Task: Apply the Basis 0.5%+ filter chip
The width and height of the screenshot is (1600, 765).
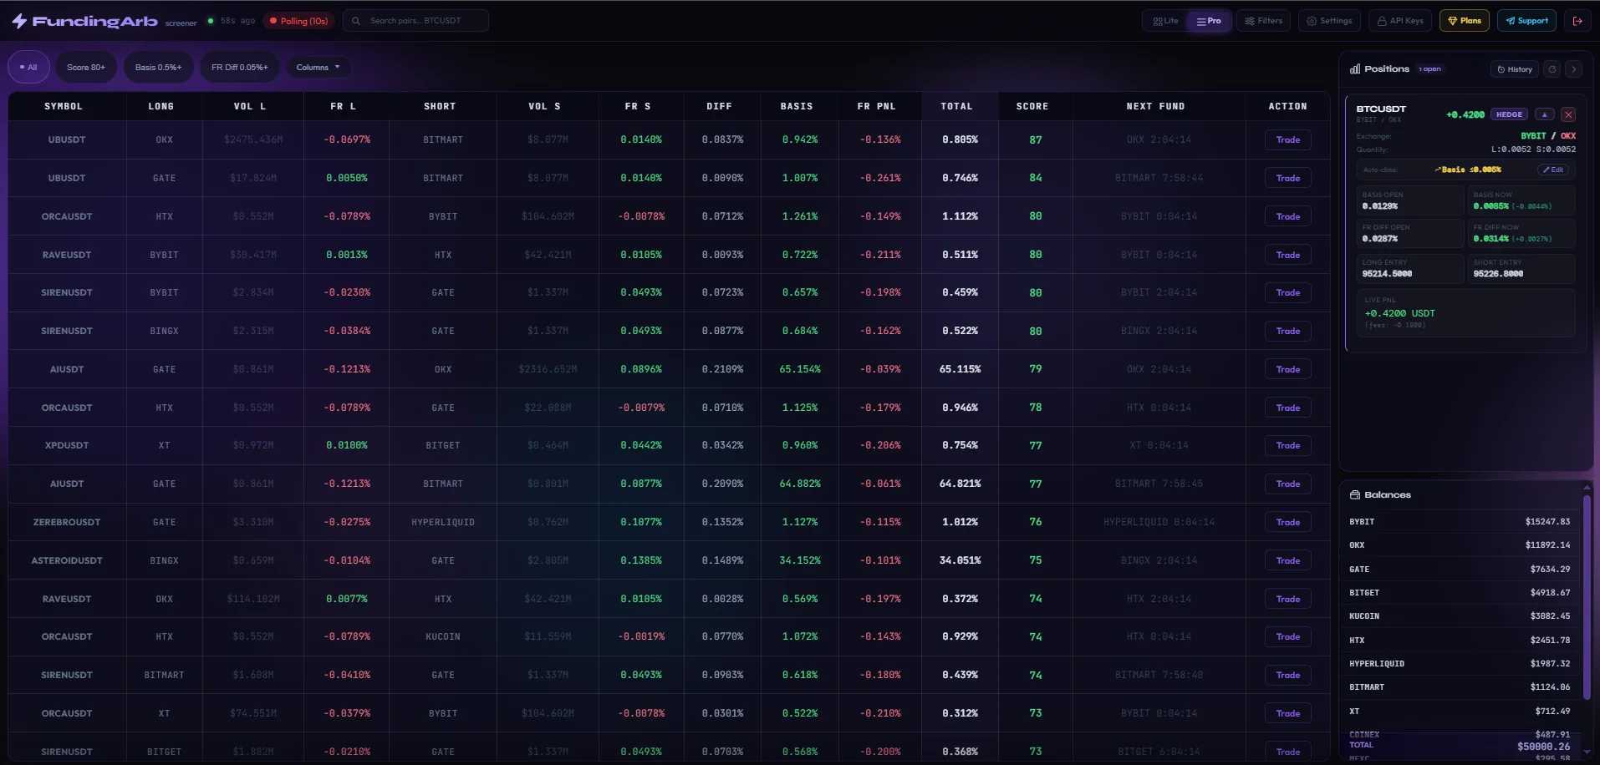Action: click(x=159, y=67)
